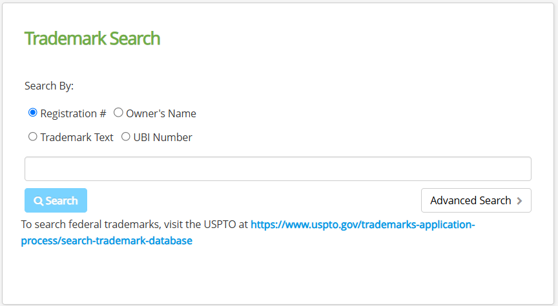Image resolution: width=558 pixels, height=306 pixels.
Task: Follow the process/search-trademark-database link line
Action: click(x=107, y=241)
